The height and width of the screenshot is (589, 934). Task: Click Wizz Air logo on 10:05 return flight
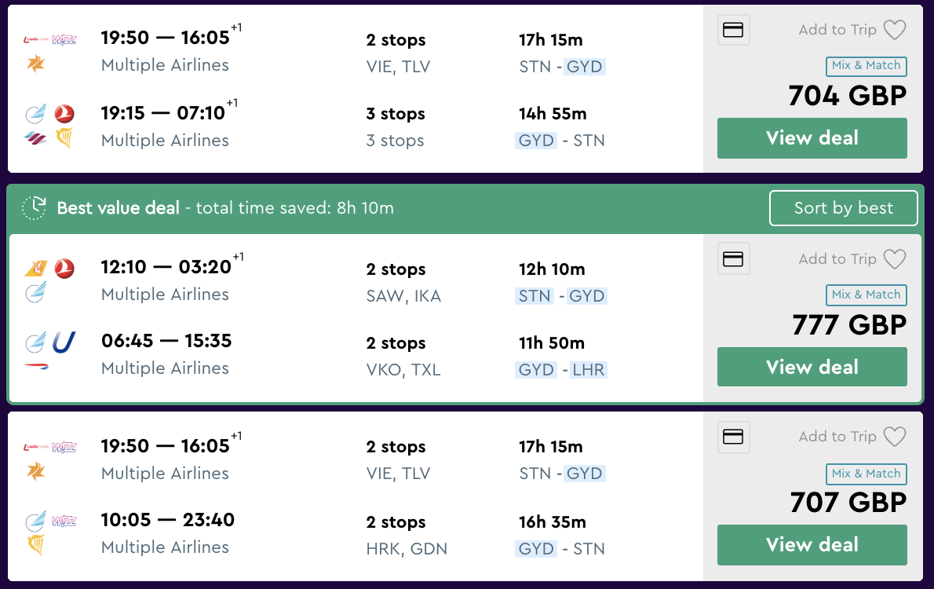(x=64, y=521)
